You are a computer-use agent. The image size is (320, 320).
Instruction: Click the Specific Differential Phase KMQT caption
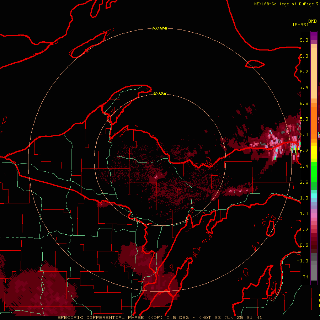pyautogui.click(x=160, y=318)
